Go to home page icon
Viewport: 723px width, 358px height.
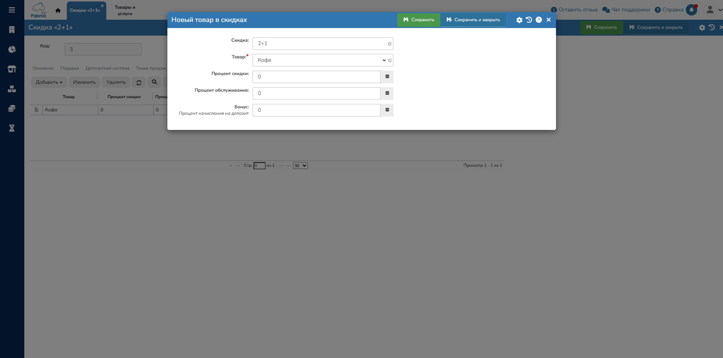(58, 11)
